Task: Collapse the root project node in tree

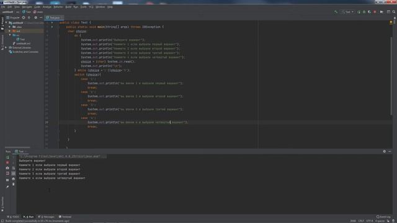Action: tap(6, 22)
